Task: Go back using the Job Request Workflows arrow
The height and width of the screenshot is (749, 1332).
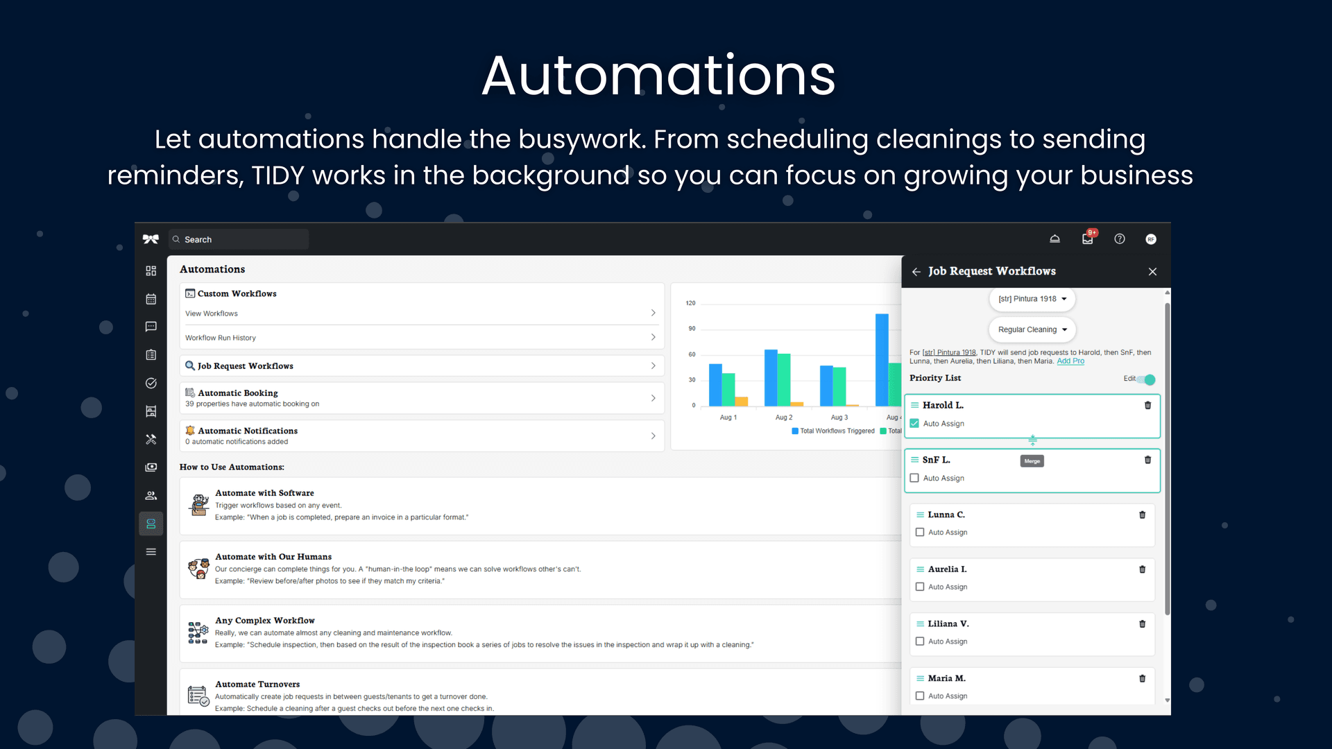Action: tap(916, 272)
